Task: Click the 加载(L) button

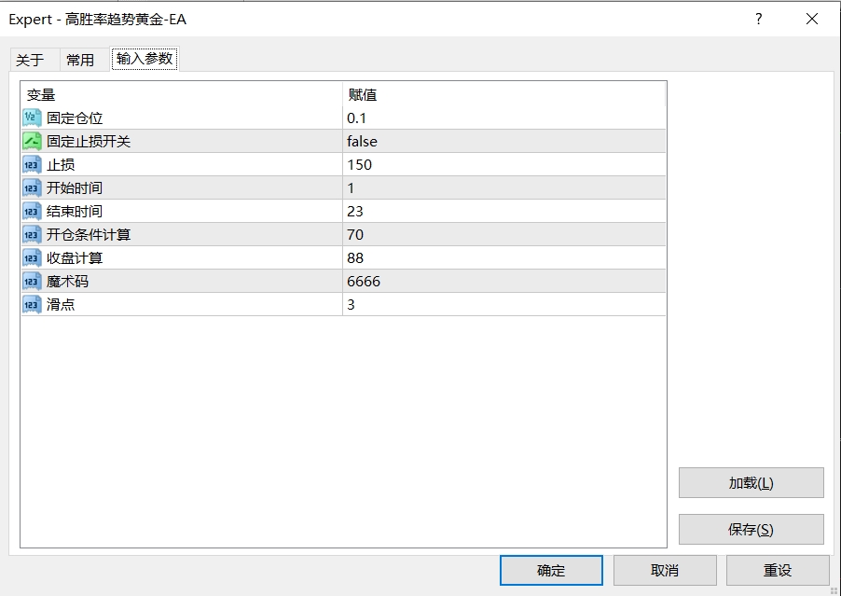Action: pyautogui.click(x=751, y=483)
